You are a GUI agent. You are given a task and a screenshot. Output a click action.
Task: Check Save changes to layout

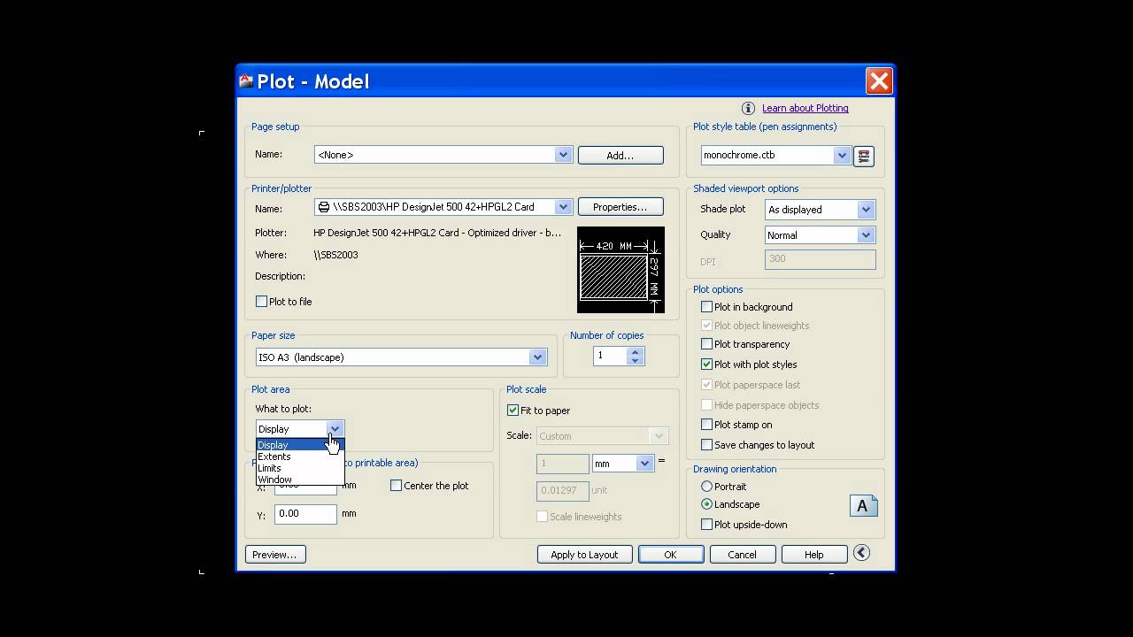coord(706,445)
